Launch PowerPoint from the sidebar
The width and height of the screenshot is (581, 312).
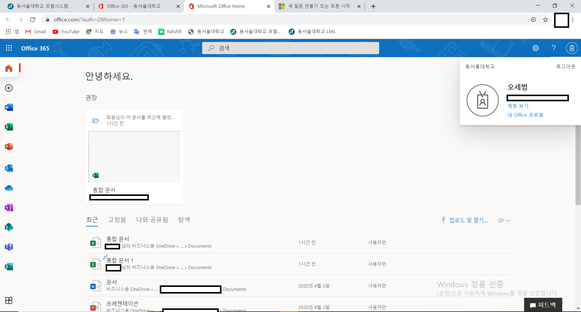coord(9,147)
